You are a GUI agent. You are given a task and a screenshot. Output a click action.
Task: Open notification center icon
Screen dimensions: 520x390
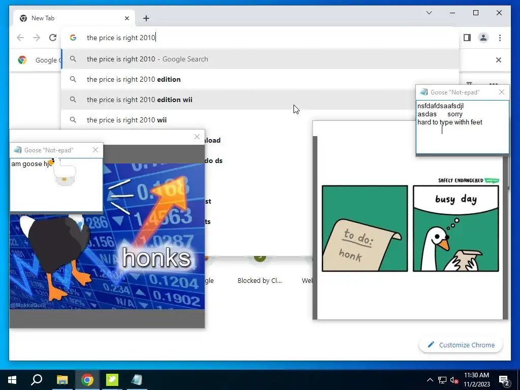click(x=504, y=380)
